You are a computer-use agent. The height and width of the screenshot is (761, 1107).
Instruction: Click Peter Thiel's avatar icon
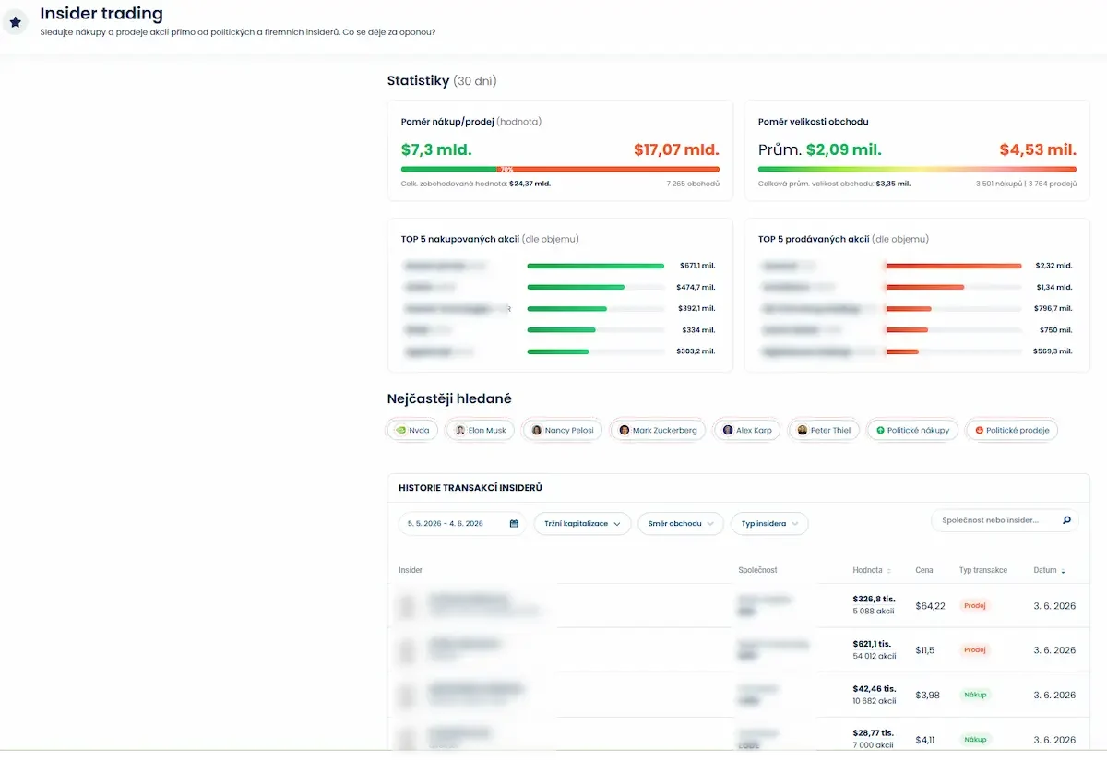(803, 430)
